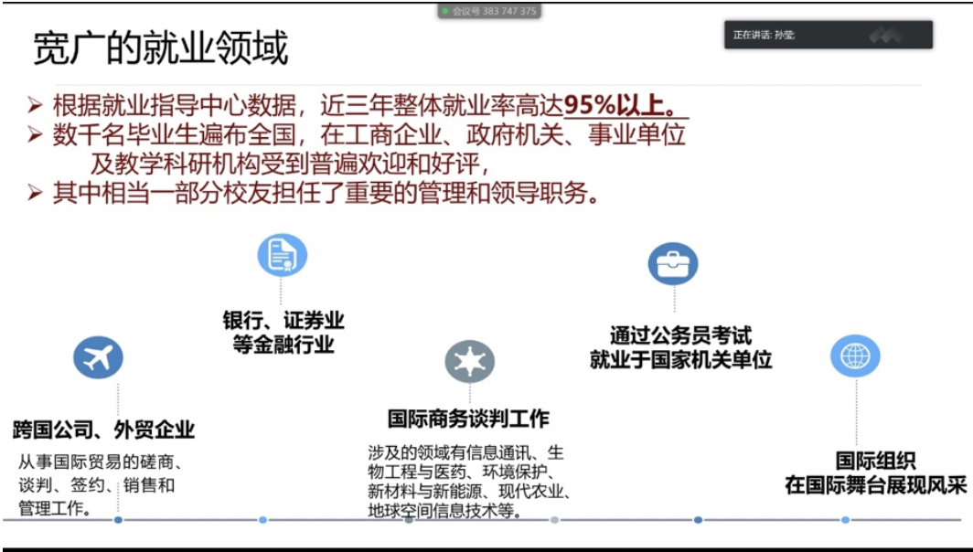The image size is (973, 552).
Task: Click the 国际商务谈判工作 heading
Action: tap(468, 419)
